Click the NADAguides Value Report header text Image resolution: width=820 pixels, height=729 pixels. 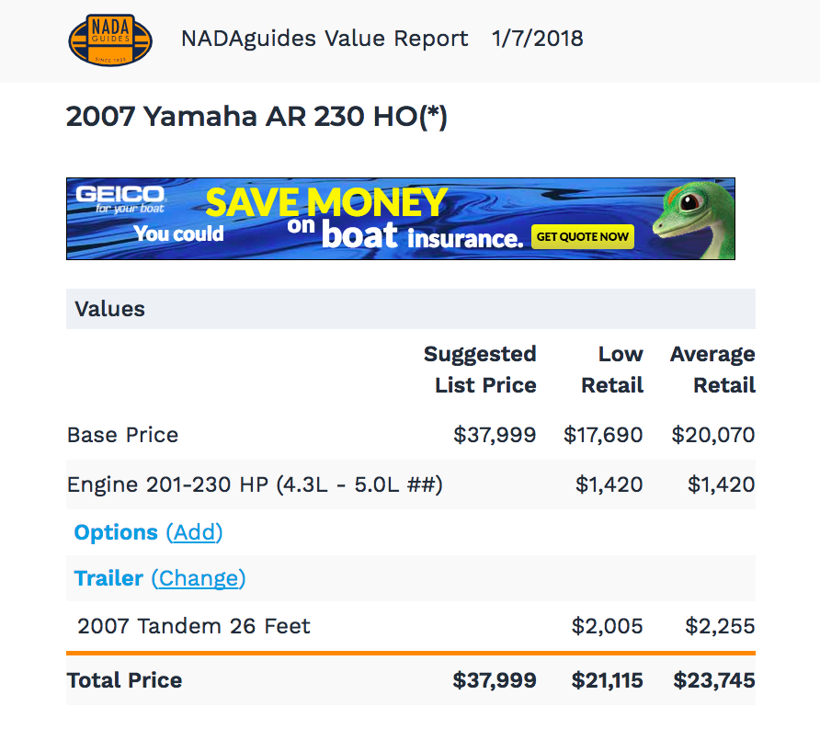pyautogui.click(x=325, y=39)
